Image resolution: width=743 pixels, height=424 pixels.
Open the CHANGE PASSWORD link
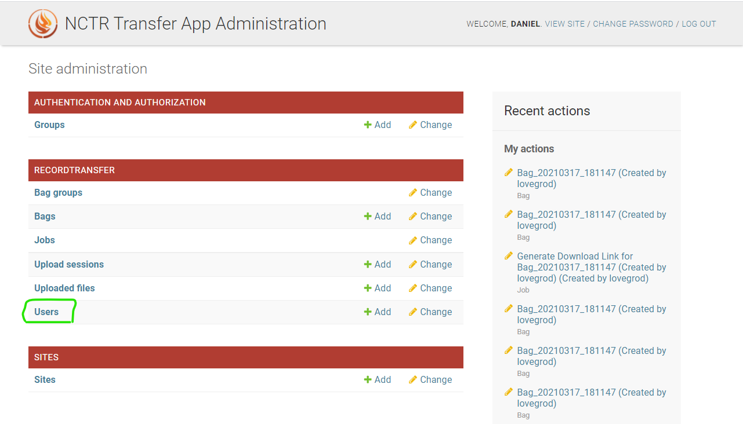633,24
